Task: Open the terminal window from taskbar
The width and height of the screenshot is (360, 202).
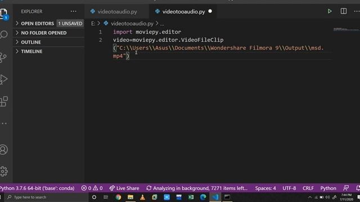Action: coord(227,197)
